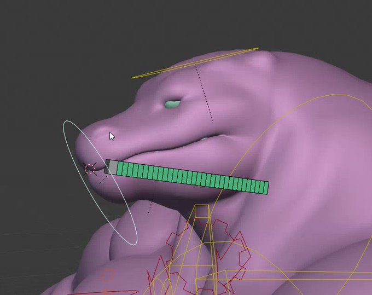This screenshot has width=372, height=295.
Task: Select the yellow box control under the jaw
Action: pos(202,211)
